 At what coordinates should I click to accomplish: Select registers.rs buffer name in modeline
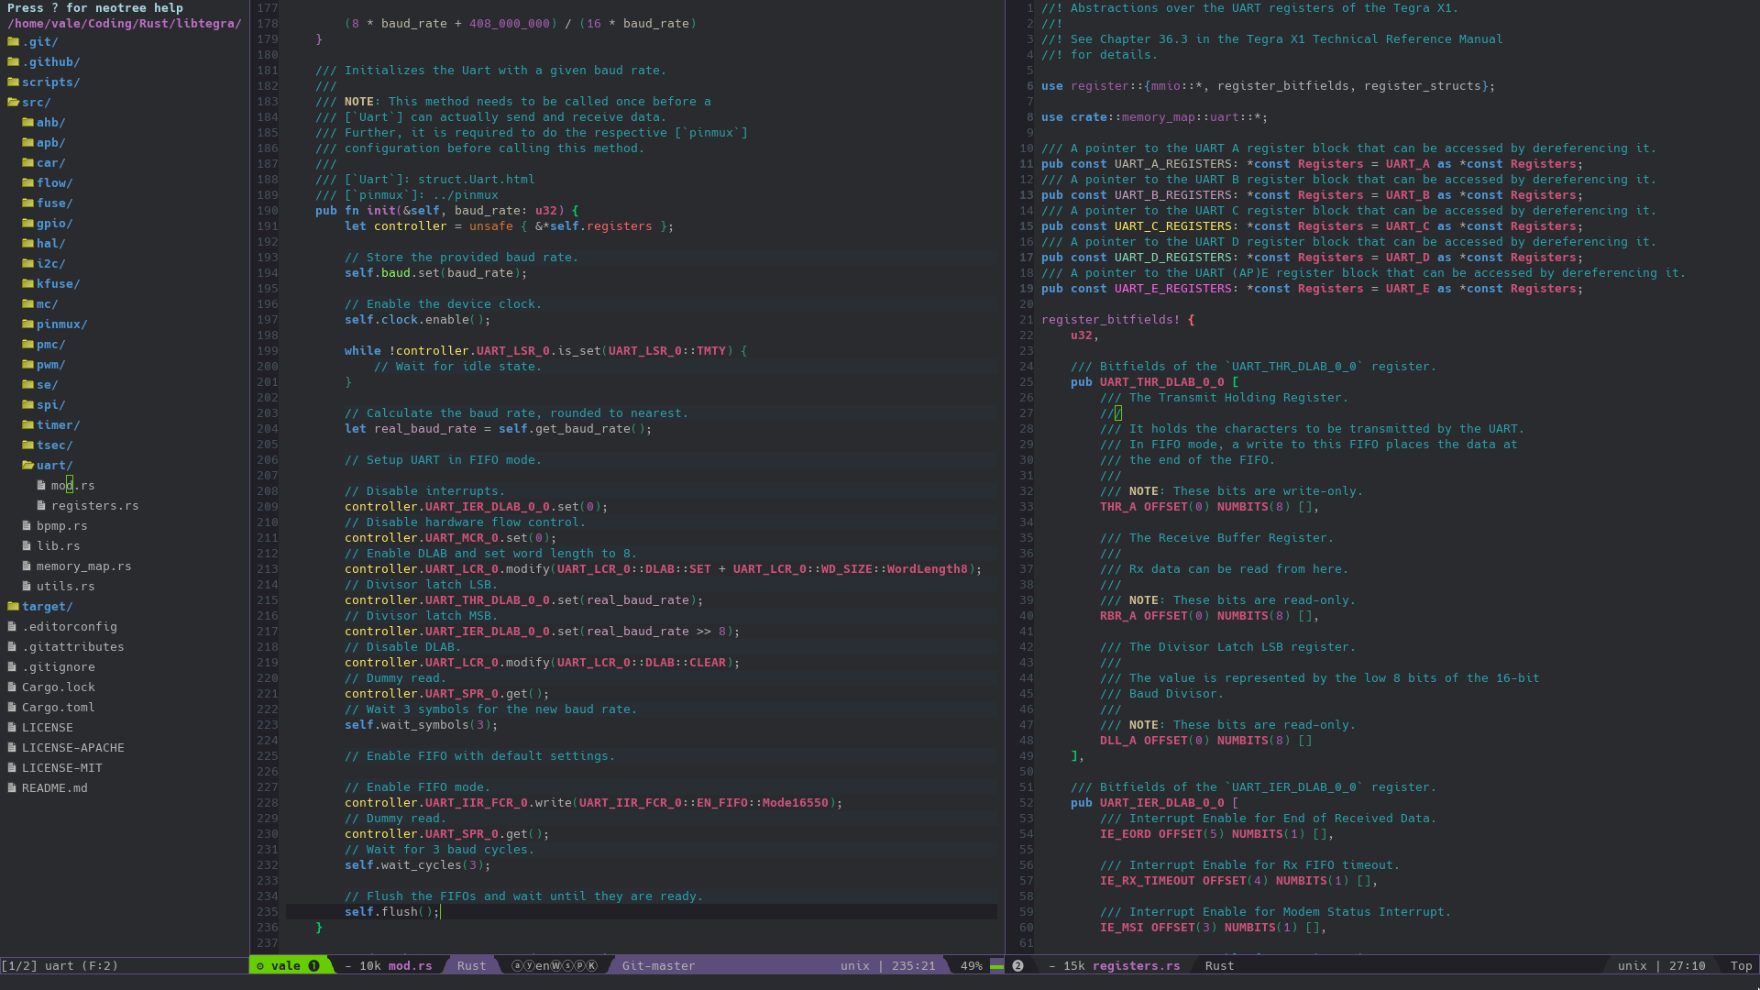click(1136, 966)
